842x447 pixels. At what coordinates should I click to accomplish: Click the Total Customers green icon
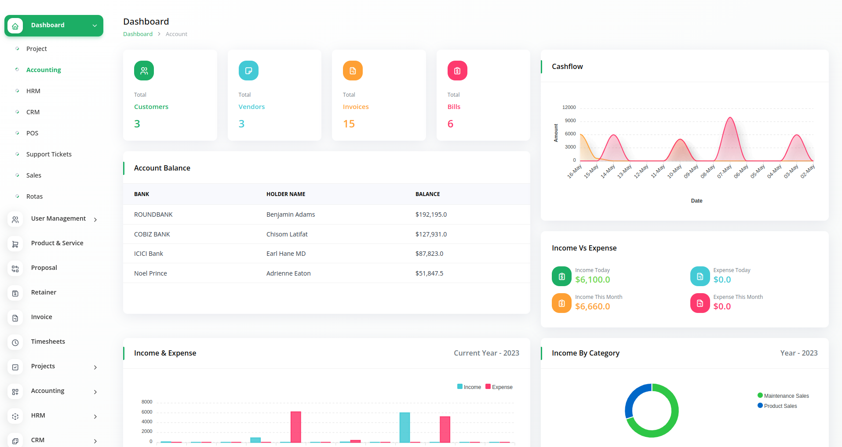click(144, 71)
